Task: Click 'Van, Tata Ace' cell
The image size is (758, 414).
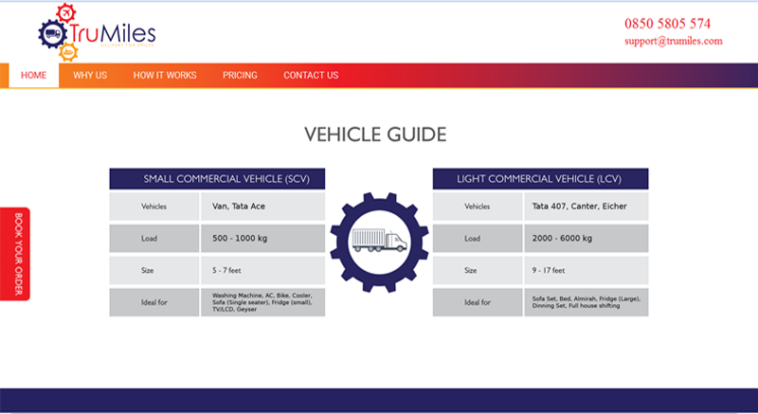Action: [263, 207]
